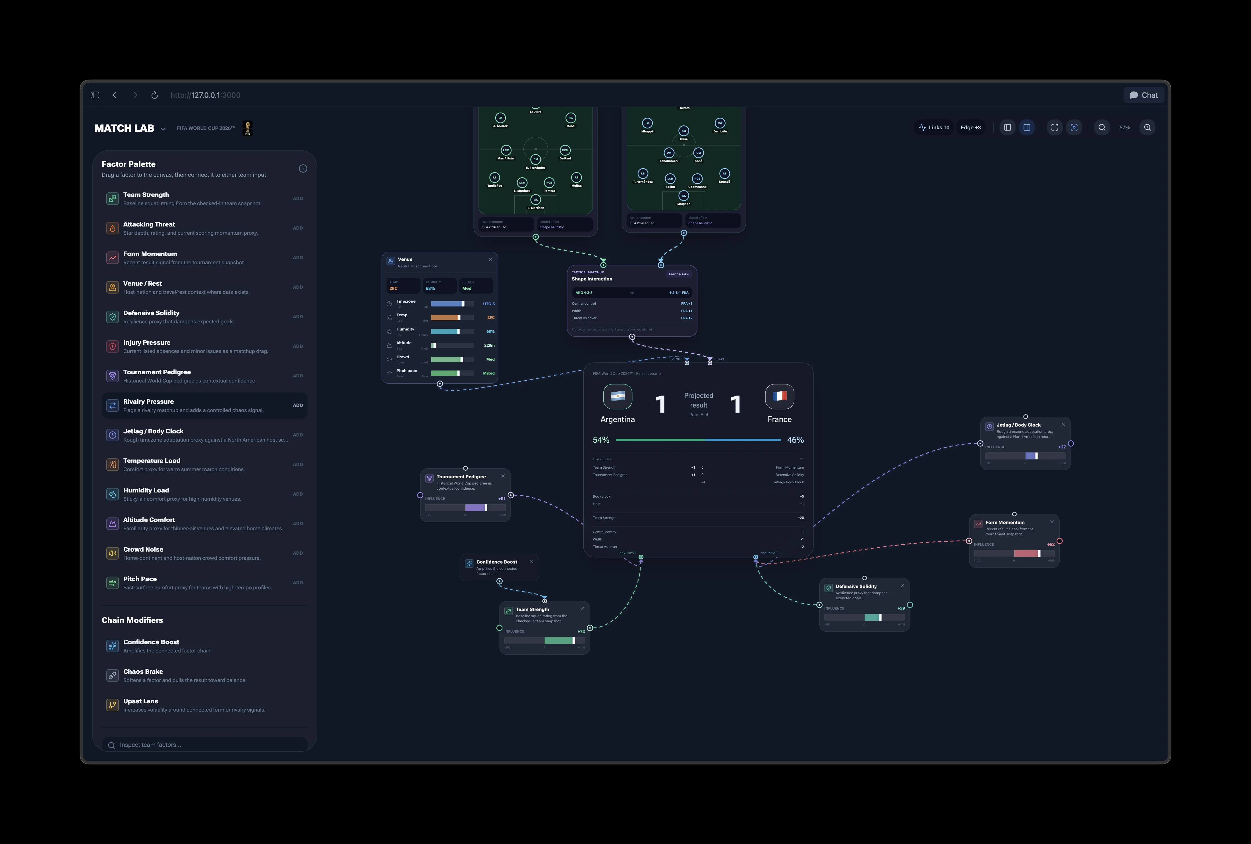
Task: Close the Tournament Pedigree node
Action: click(x=503, y=476)
